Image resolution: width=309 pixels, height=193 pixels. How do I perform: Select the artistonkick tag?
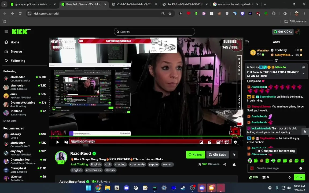click(93, 170)
